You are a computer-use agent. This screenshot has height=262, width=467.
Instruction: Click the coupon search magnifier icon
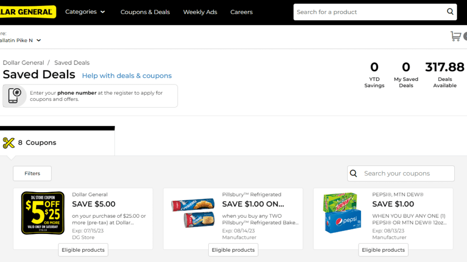354,174
